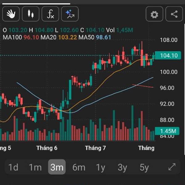185x185 pixels.
Task: Click the Vol 1,45M readout
Action: point(120,30)
